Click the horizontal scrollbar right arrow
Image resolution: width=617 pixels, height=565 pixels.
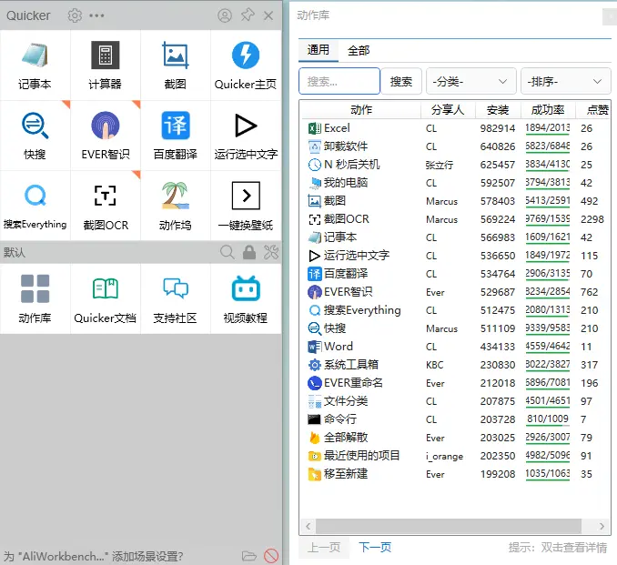[x=602, y=526]
